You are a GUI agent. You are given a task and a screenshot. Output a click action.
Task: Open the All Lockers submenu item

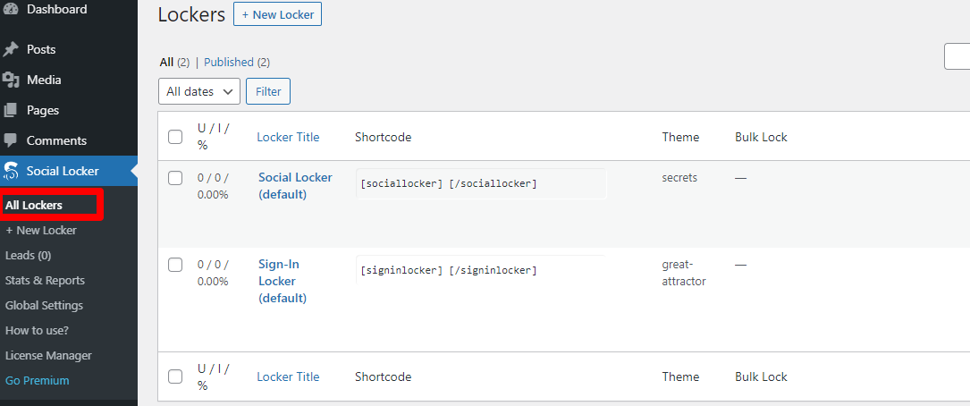point(34,205)
